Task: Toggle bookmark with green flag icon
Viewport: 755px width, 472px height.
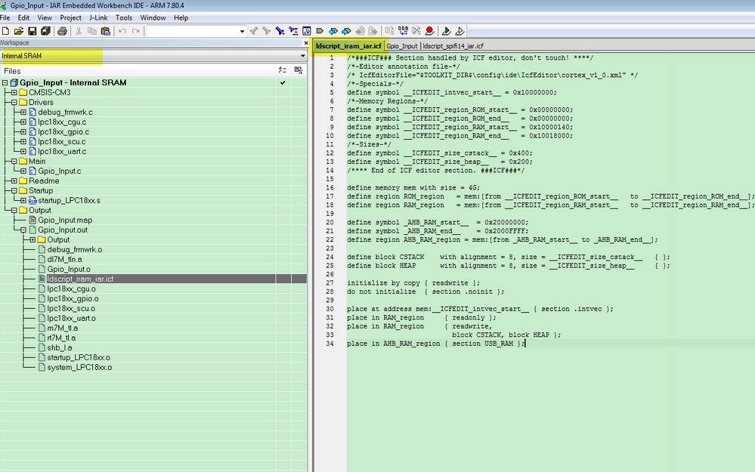Action: pos(320,31)
